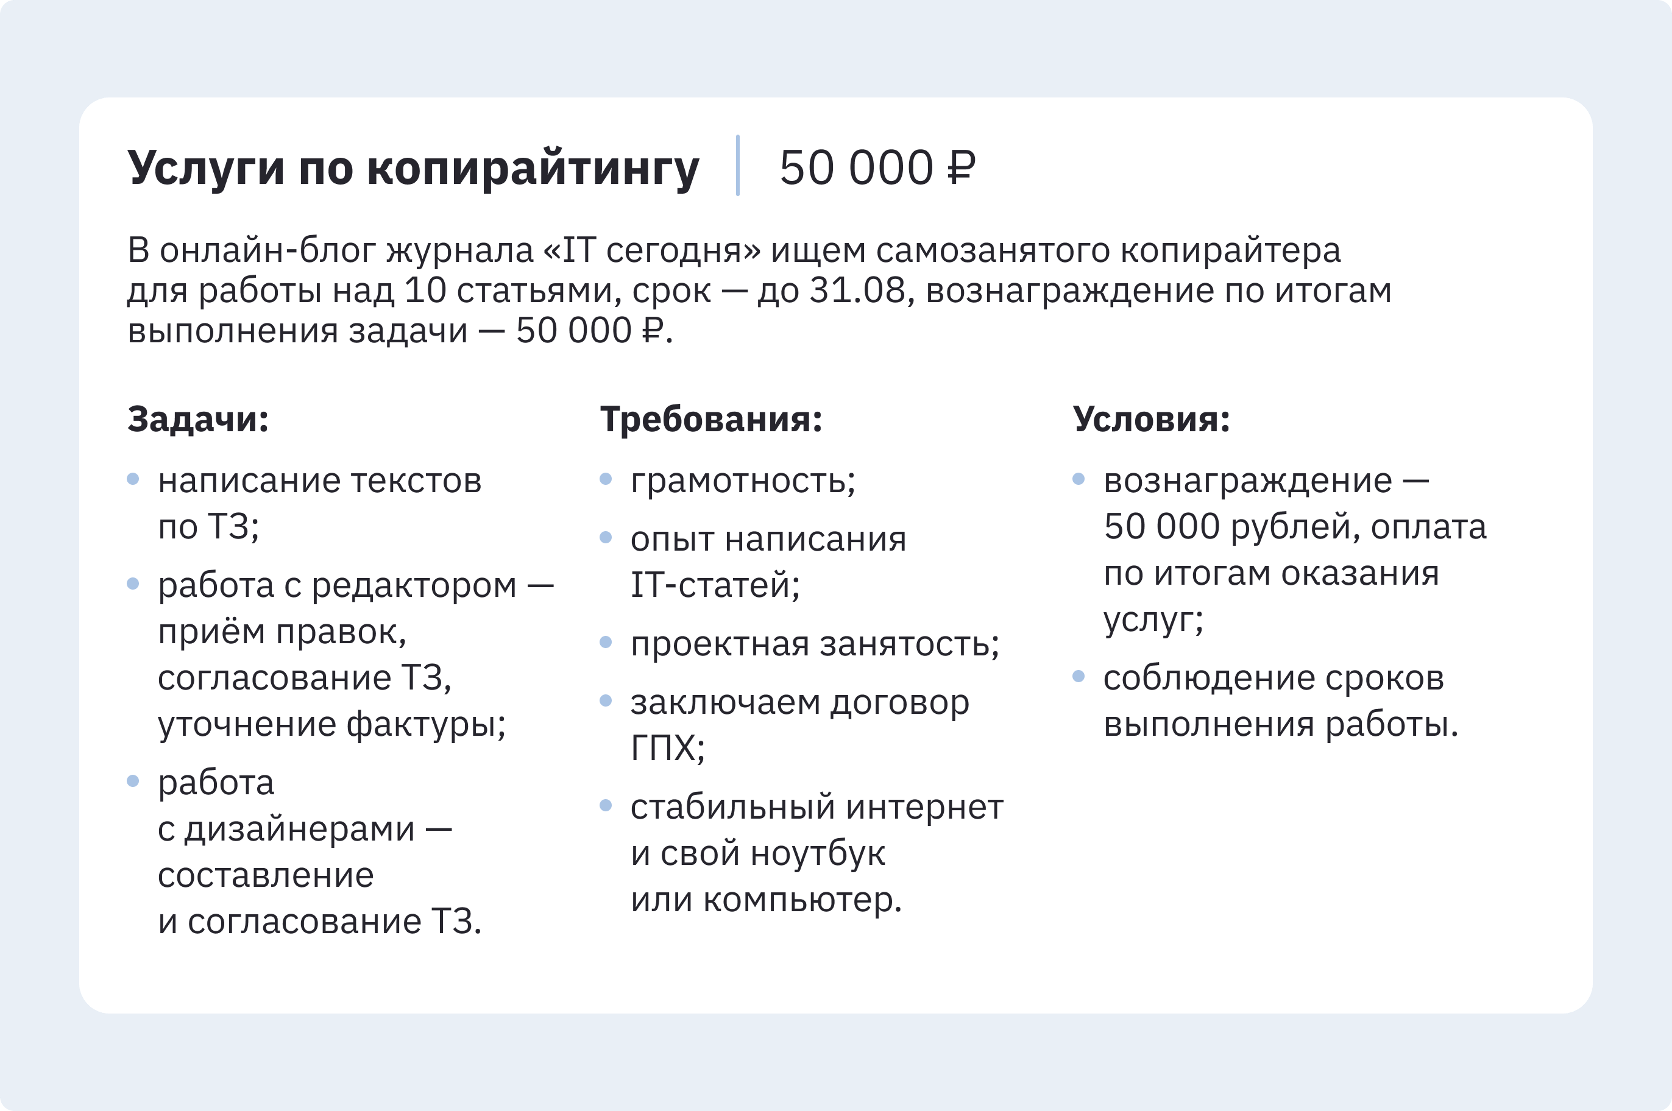
Task: Click the bullet before 'соблюдение сроков'
Action: tap(1078, 676)
